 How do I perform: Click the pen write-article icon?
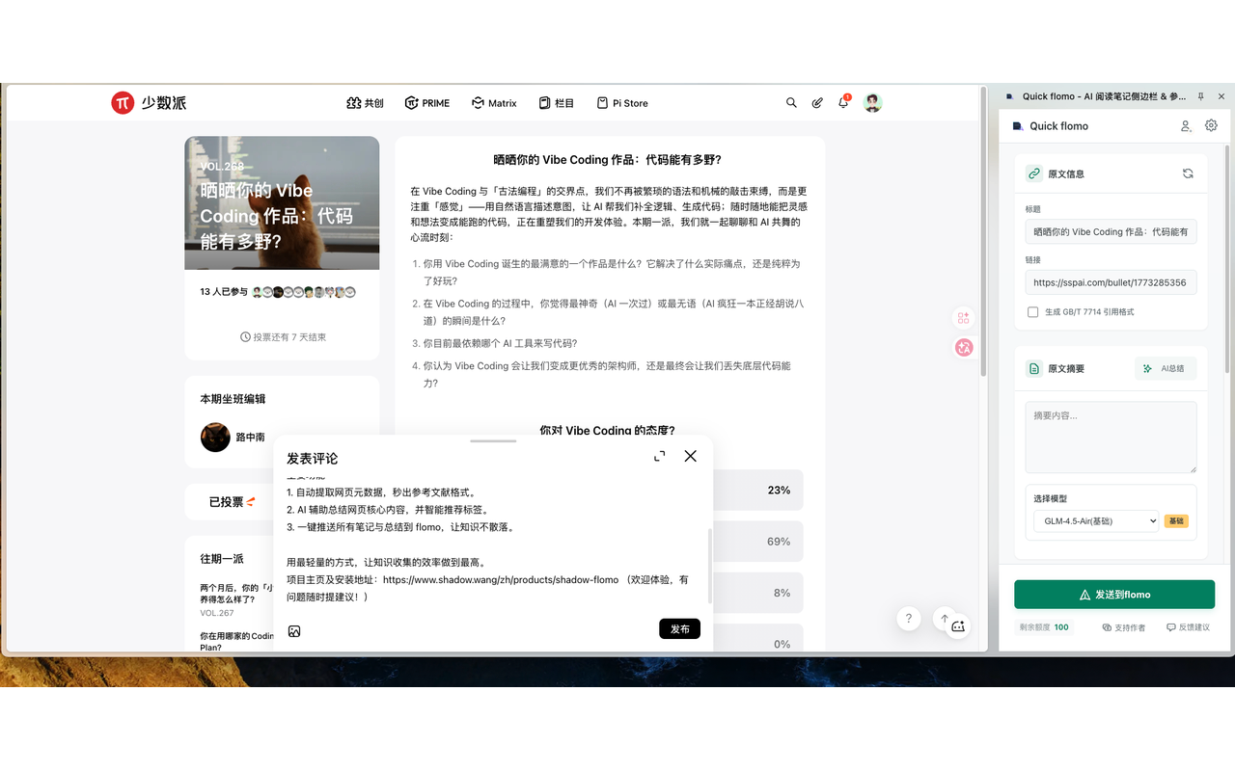click(x=817, y=103)
